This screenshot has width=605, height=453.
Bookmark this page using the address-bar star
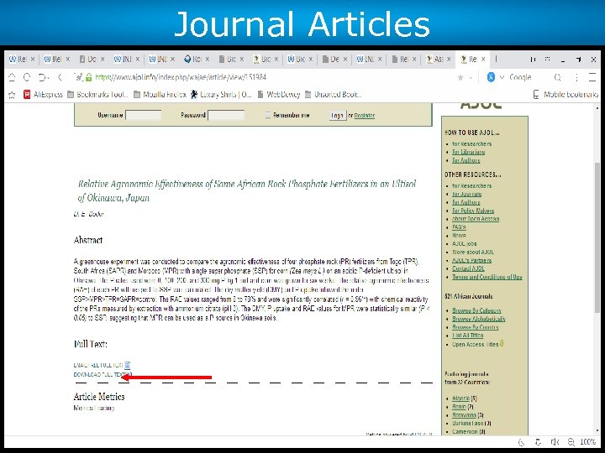point(460,78)
